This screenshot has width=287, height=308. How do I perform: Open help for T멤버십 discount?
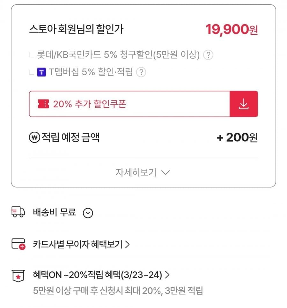[141, 72]
